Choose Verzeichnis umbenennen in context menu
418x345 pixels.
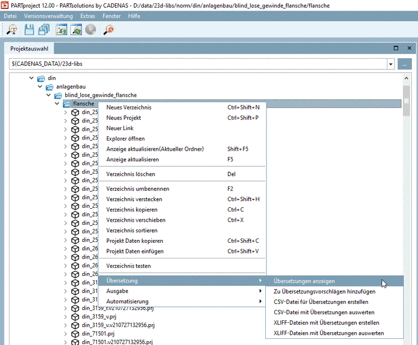coord(138,189)
